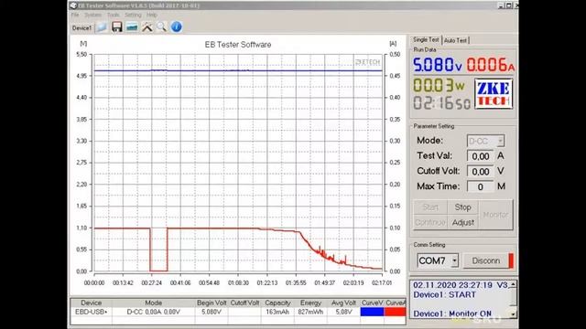Click the 0.006A current readout

coord(491,65)
